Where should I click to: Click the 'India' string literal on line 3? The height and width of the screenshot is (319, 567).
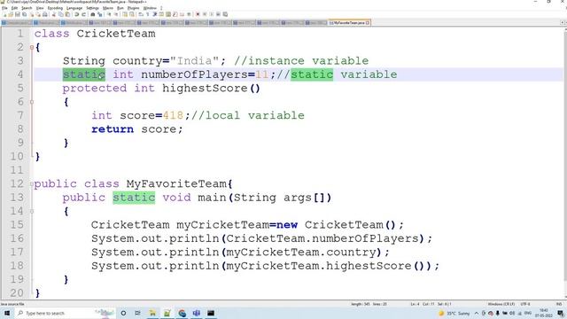point(195,61)
